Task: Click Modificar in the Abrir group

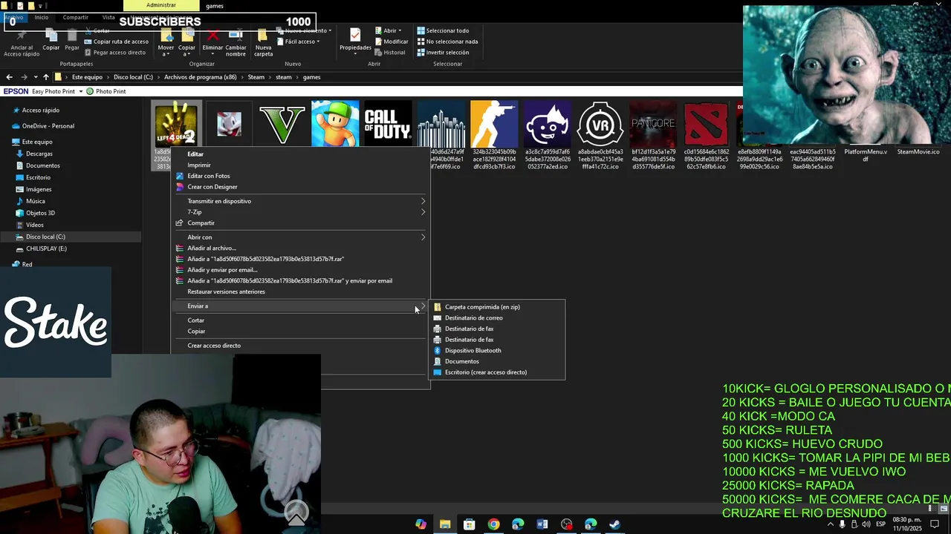Action: 391,42
